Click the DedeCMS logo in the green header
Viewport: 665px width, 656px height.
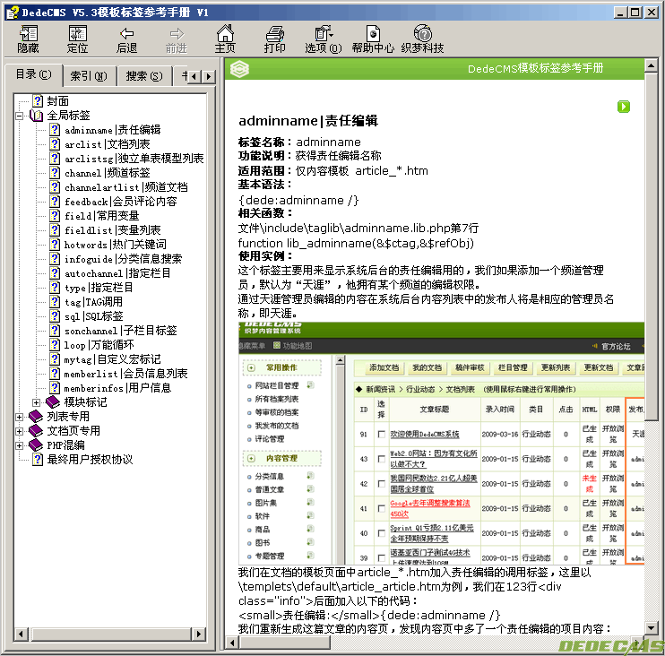coord(239,69)
